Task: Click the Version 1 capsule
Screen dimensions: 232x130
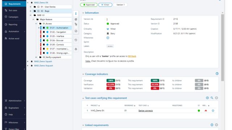Action: 120,5
